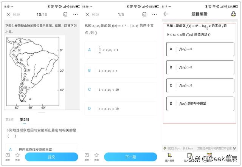Tap the 10/10 question counter
The height and width of the screenshot is (167, 242).
(x=42, y=14)
